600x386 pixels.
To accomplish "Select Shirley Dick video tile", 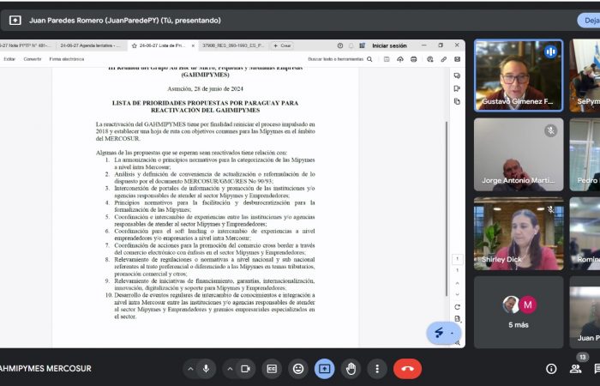I will coord(519,233).
